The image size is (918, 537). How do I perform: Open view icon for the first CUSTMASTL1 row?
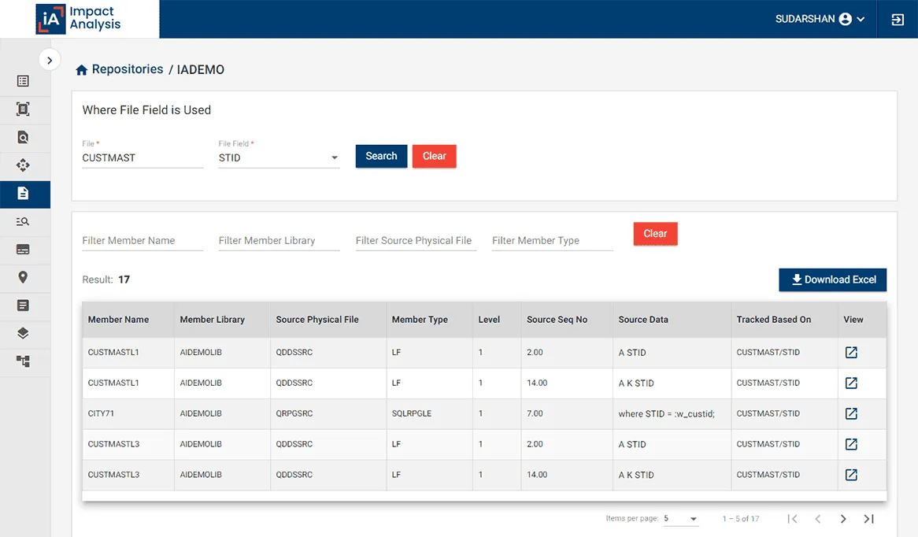851,352
